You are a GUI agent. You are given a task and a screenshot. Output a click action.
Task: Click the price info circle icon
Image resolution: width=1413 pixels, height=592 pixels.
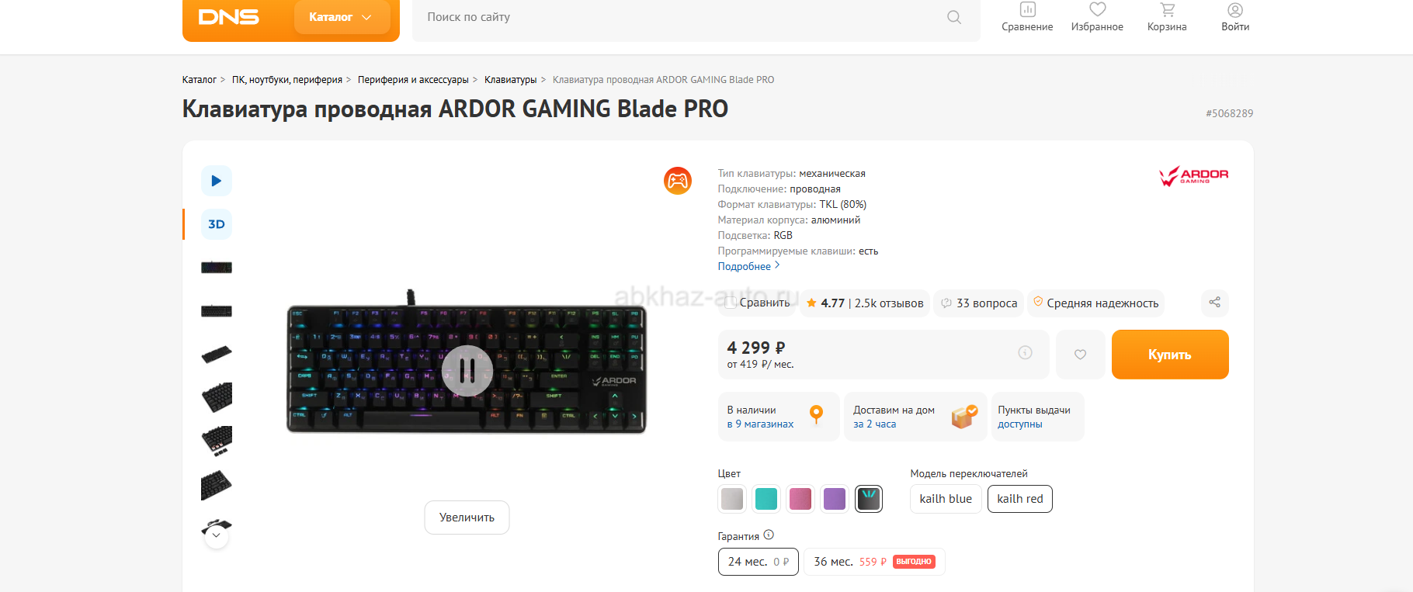coord(1025,353)
